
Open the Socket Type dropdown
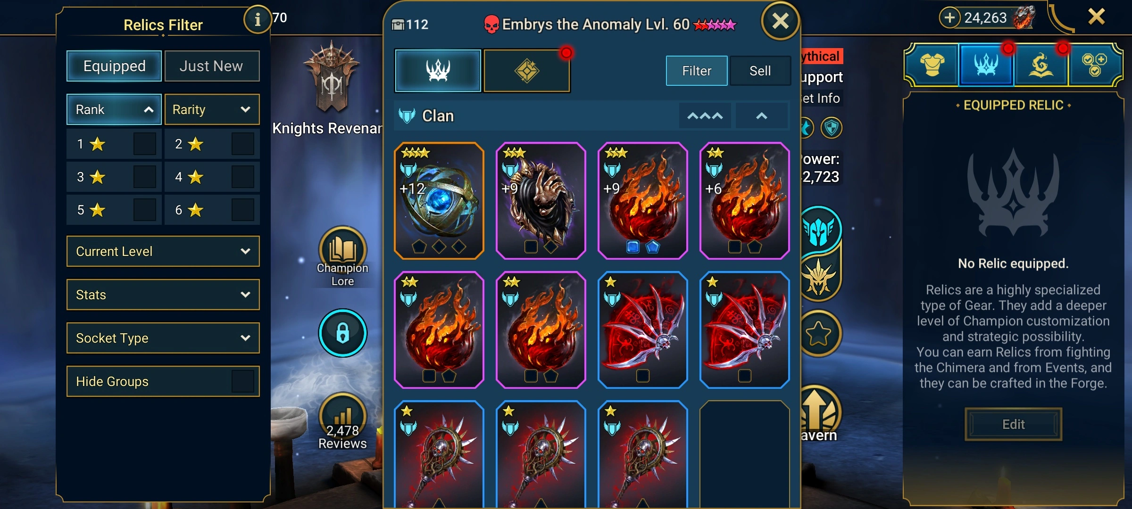click(x=163, y=338)
